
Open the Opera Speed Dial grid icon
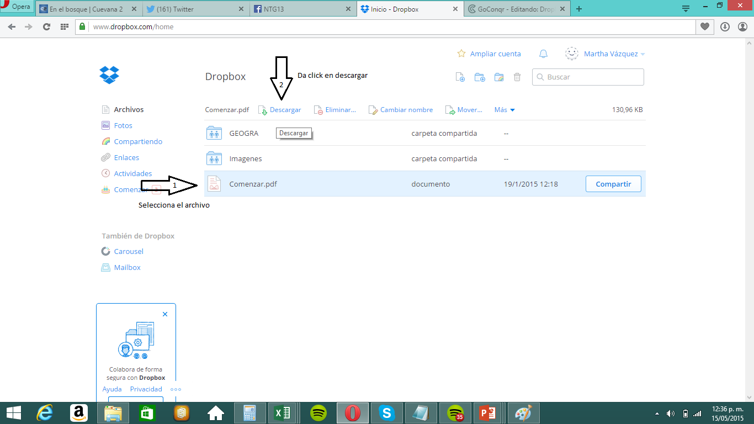click(64, 26)
